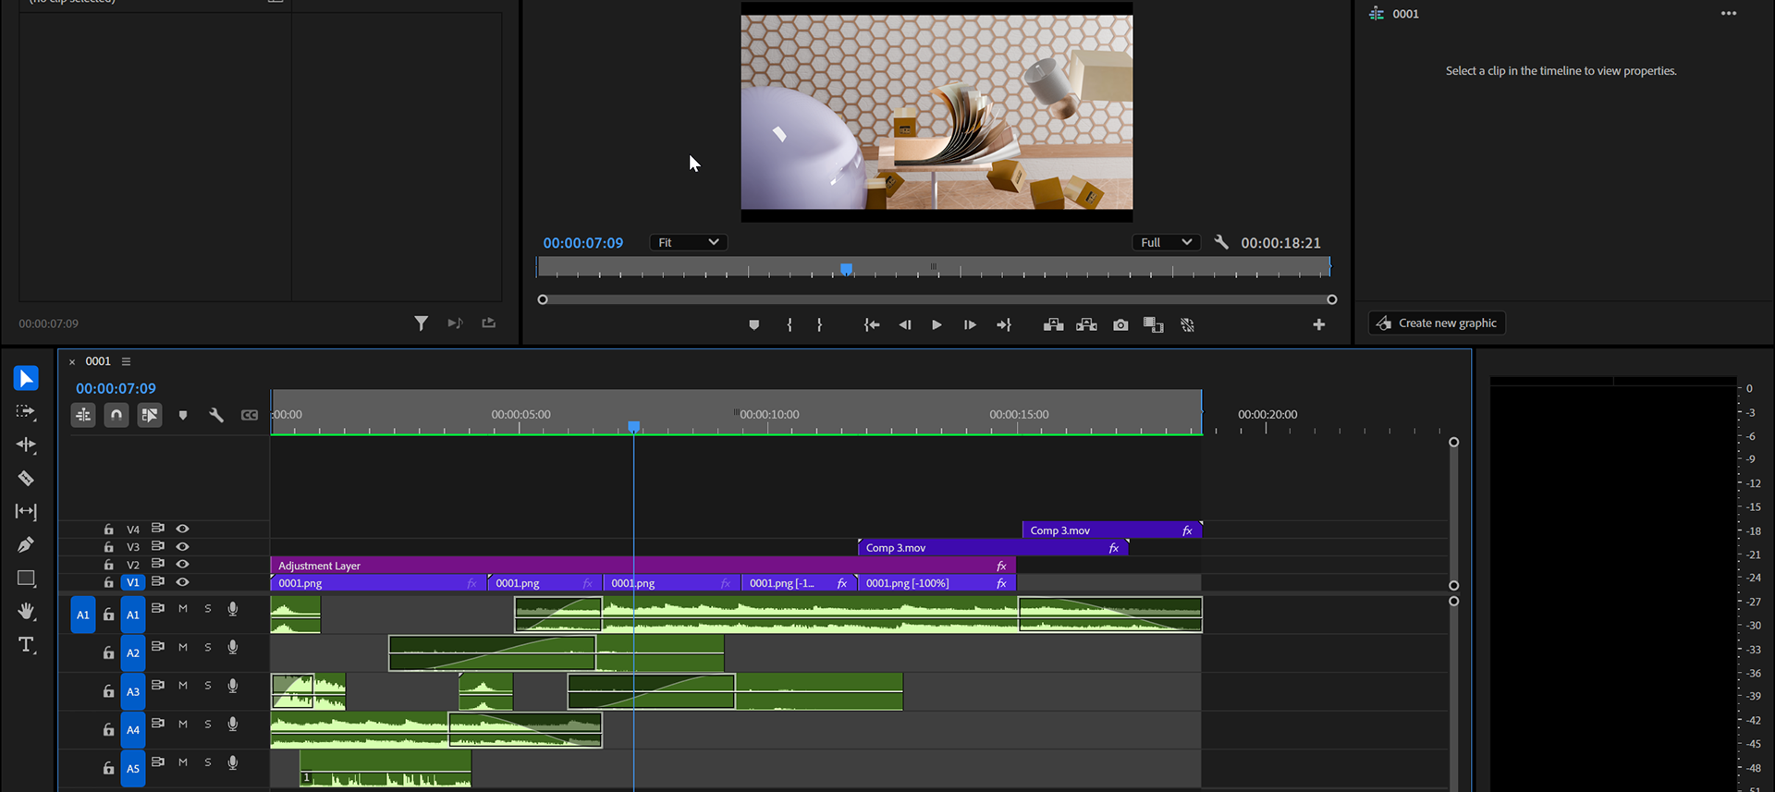Viewport: 1775px width, 792px height.
Task: Click the Add Marker icon in timeline header
Action: click(183, 415)
